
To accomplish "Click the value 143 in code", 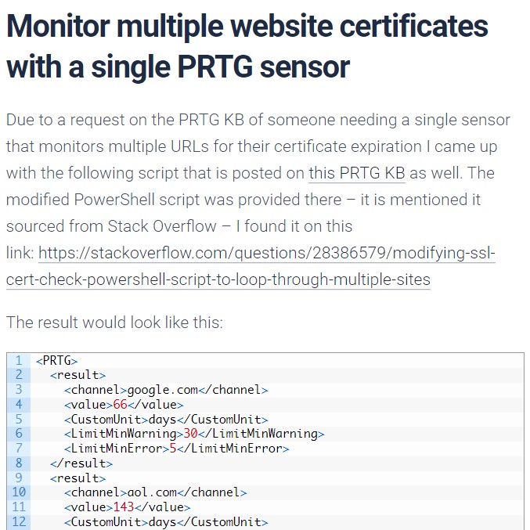I will click(x=124, y=507).
